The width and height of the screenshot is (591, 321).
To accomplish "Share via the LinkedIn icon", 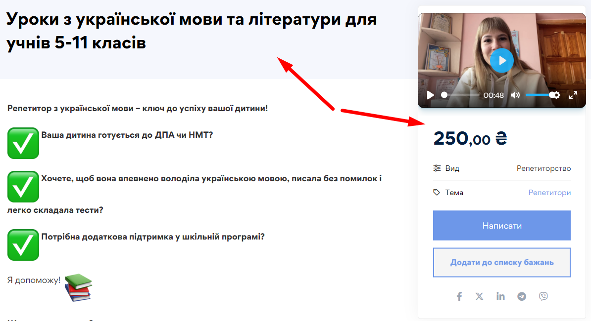I will point(500,296).
